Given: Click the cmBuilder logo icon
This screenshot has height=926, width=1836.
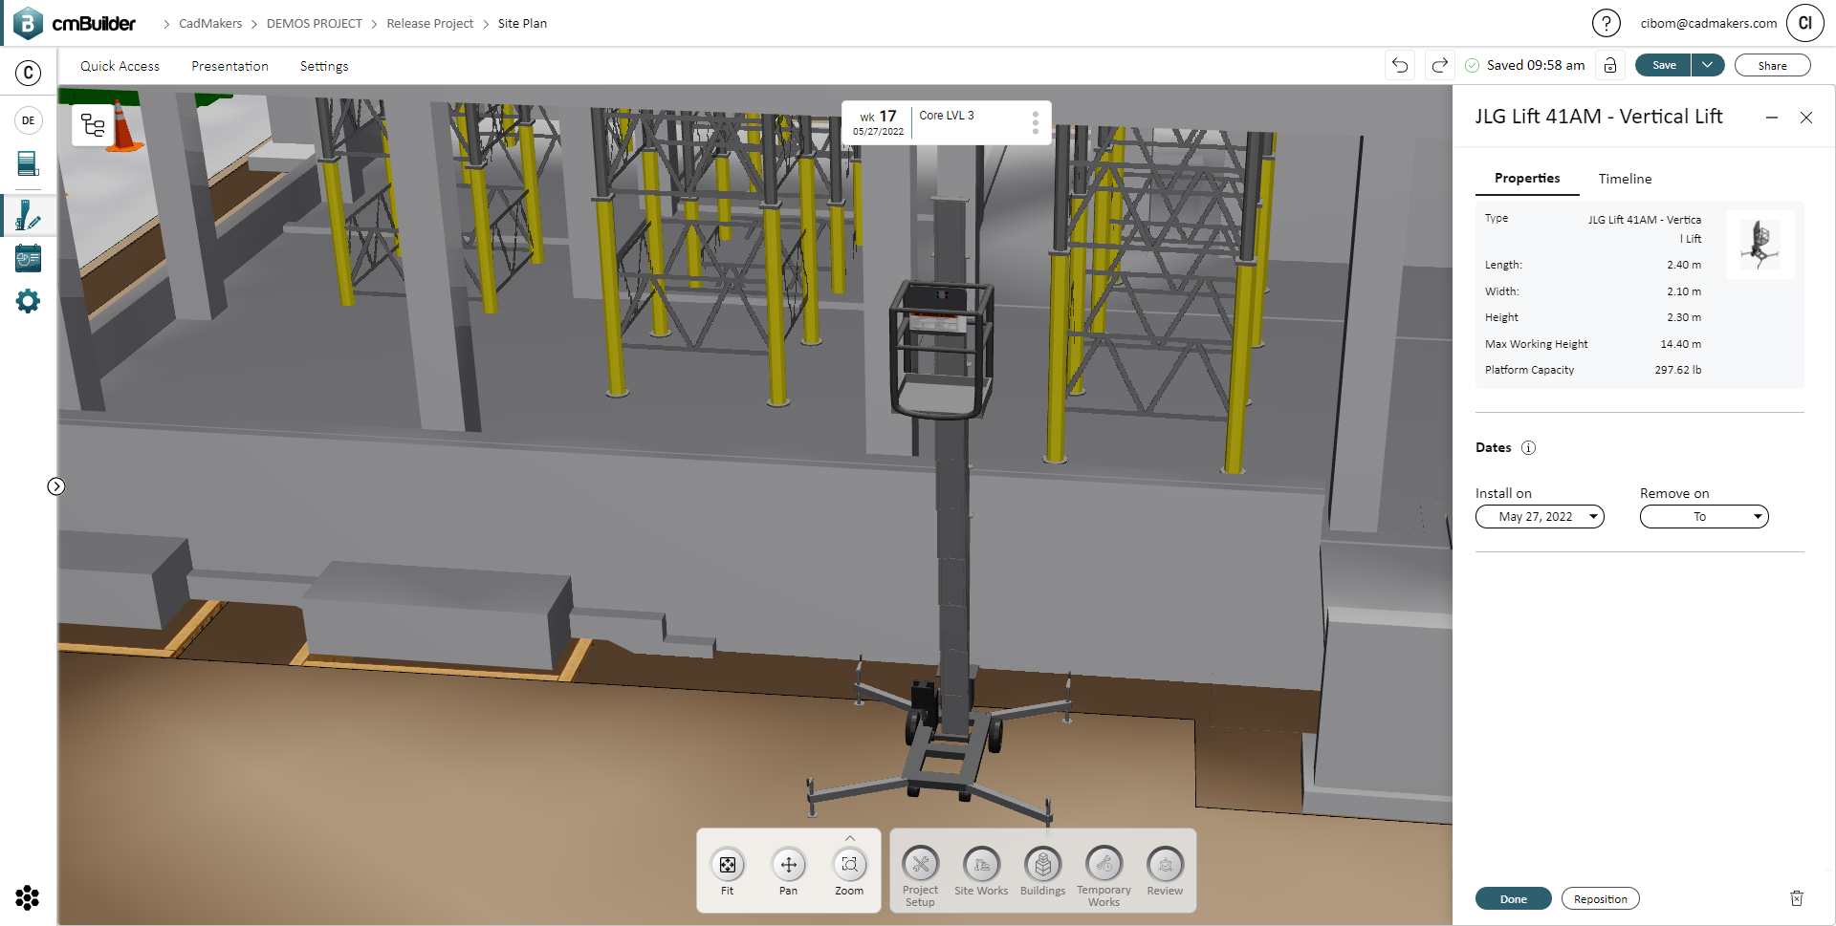Looking at the screenshot, I should pos(28,23).
